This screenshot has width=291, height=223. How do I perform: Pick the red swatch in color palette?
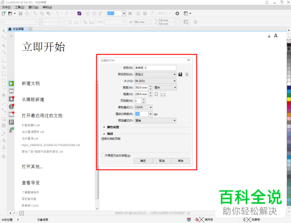289,103
